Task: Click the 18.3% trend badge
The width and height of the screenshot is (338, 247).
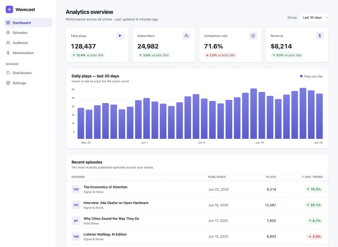Action: (x=313, y=189)
